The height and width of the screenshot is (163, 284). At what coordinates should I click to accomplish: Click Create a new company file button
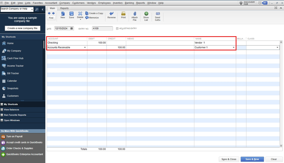22,28
